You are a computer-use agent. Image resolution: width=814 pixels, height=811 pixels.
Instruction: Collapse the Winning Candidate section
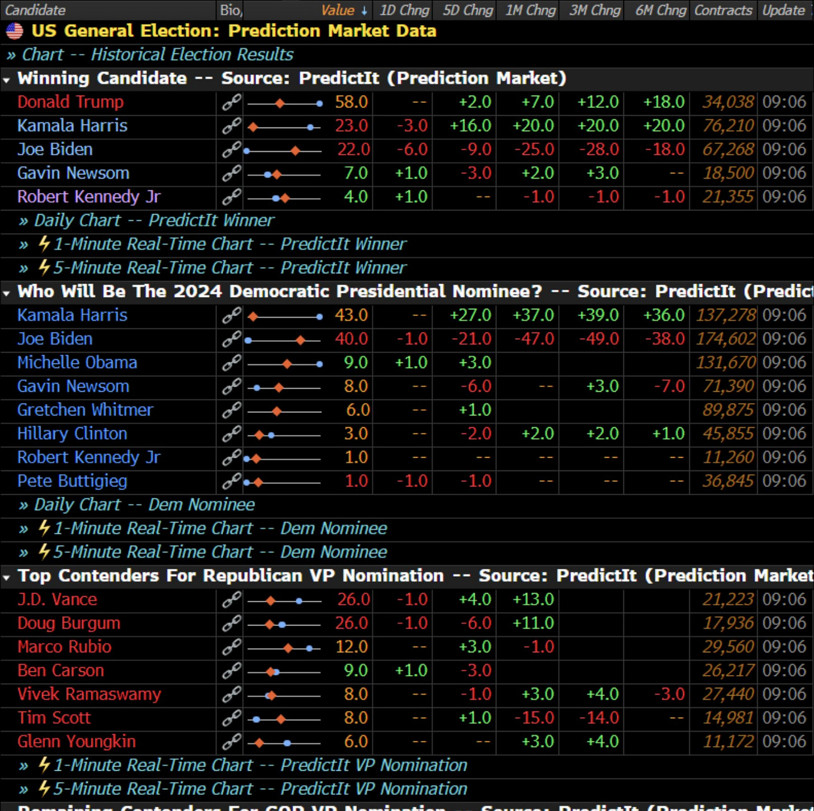click(6, 80)
